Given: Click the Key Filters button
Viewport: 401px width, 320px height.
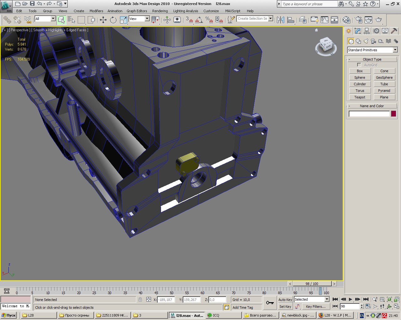Looking at the screenshot, I should point(315,307).
